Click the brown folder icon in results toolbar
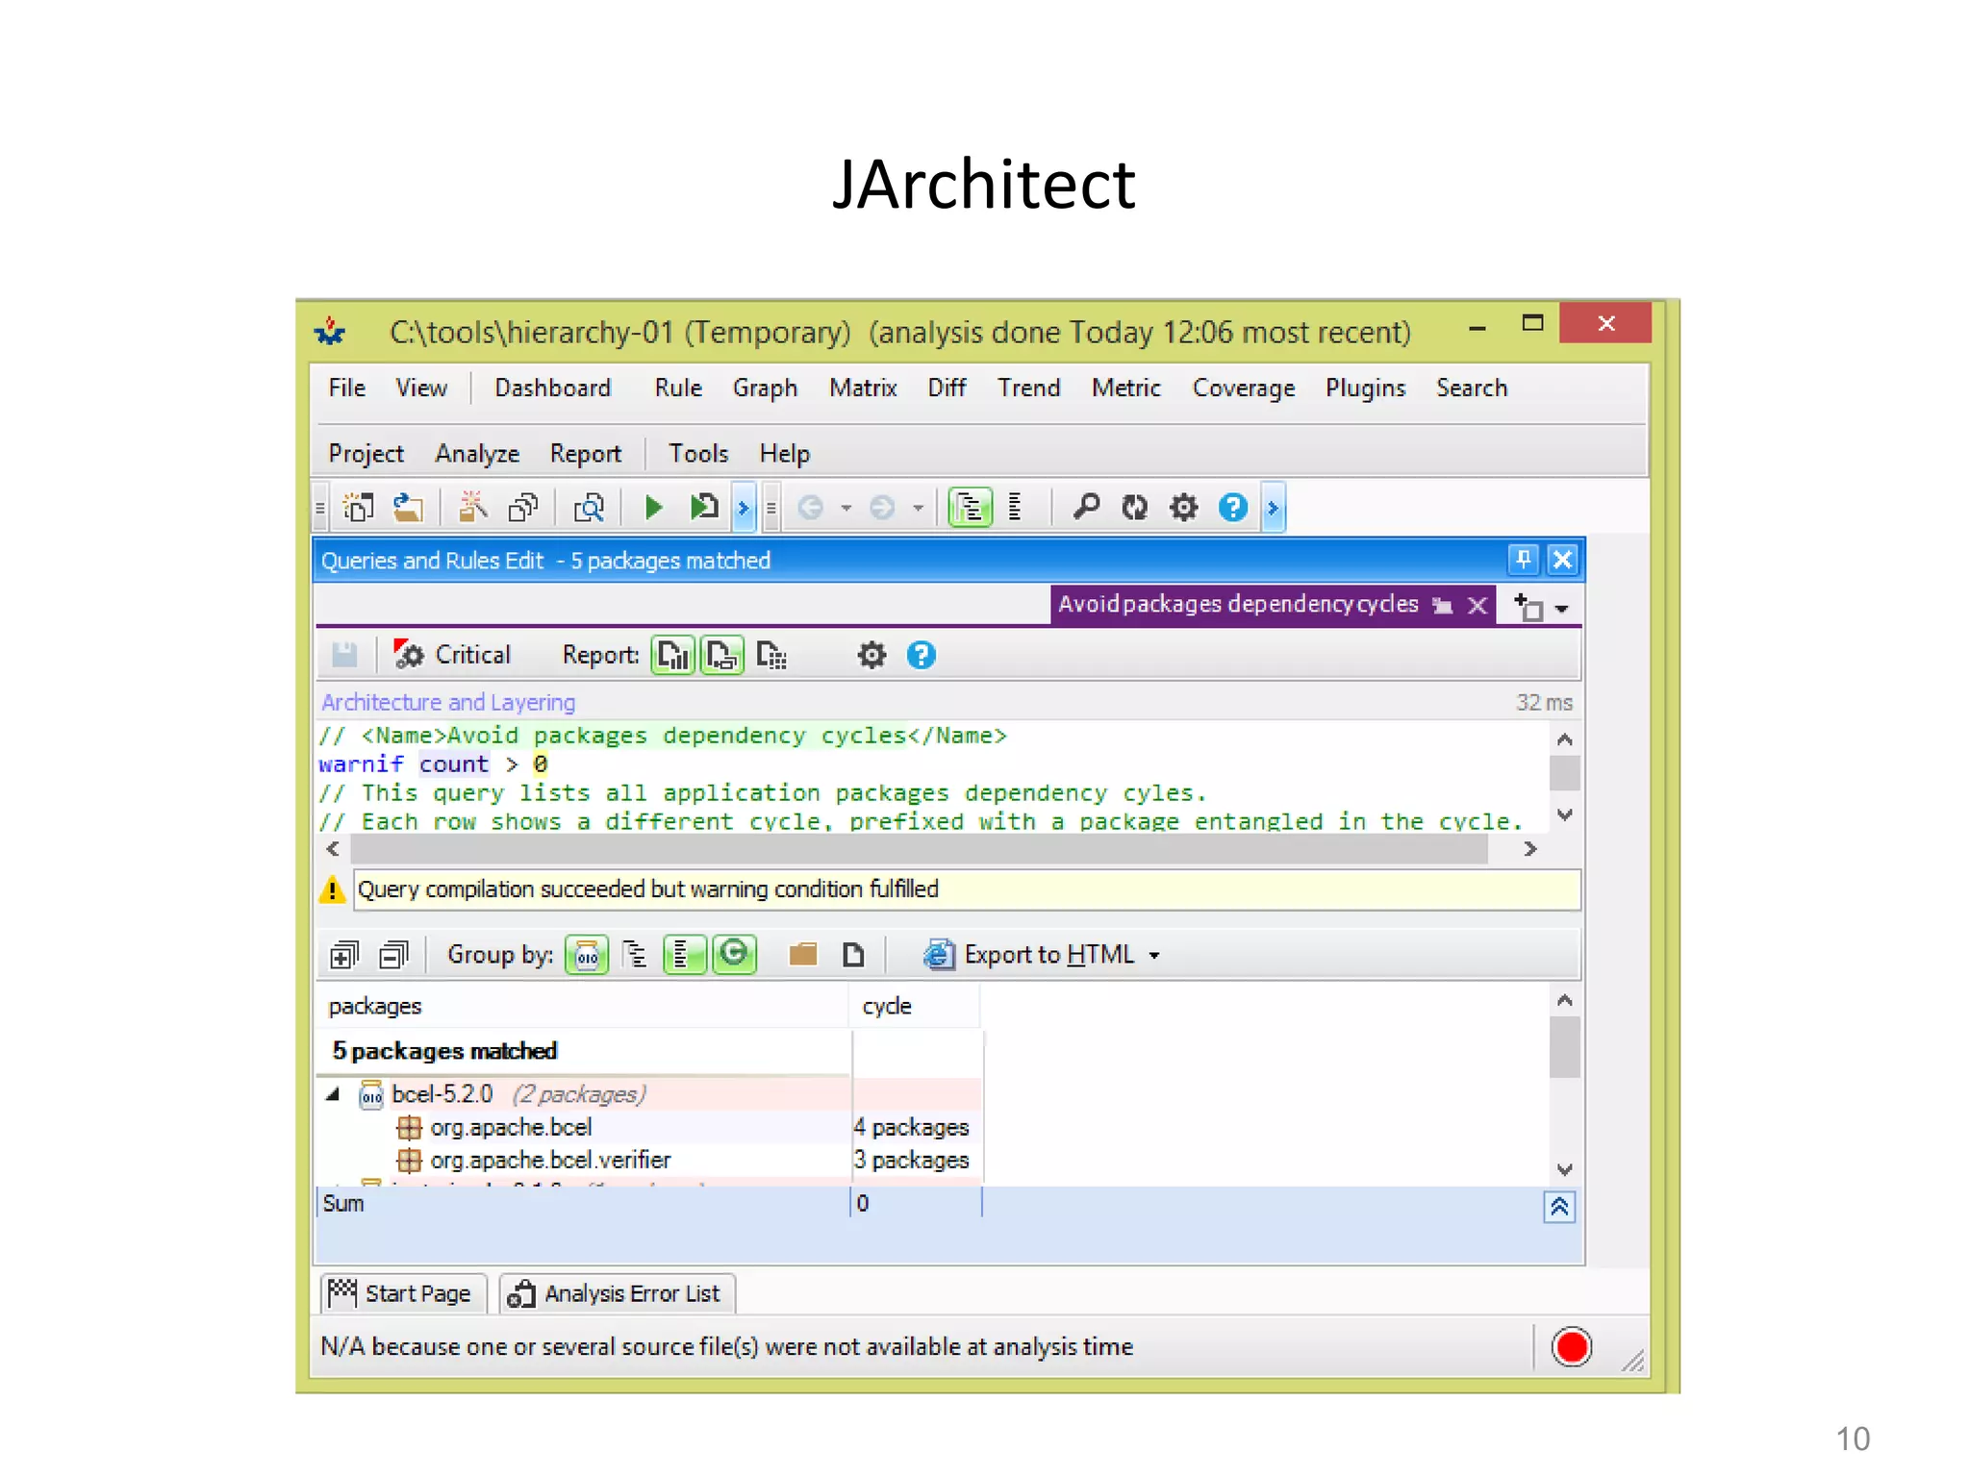The image size is (1970, 1477). click(803, 955)
